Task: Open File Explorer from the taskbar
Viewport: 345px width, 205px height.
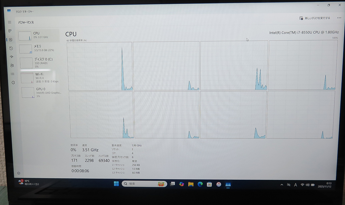Action: [191, 184]
